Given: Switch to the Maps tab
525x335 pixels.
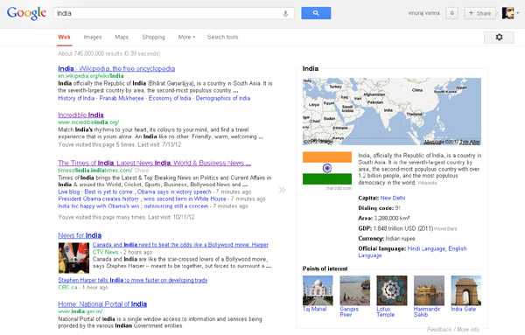Looking at the screenshot, I should click(122, 37).
